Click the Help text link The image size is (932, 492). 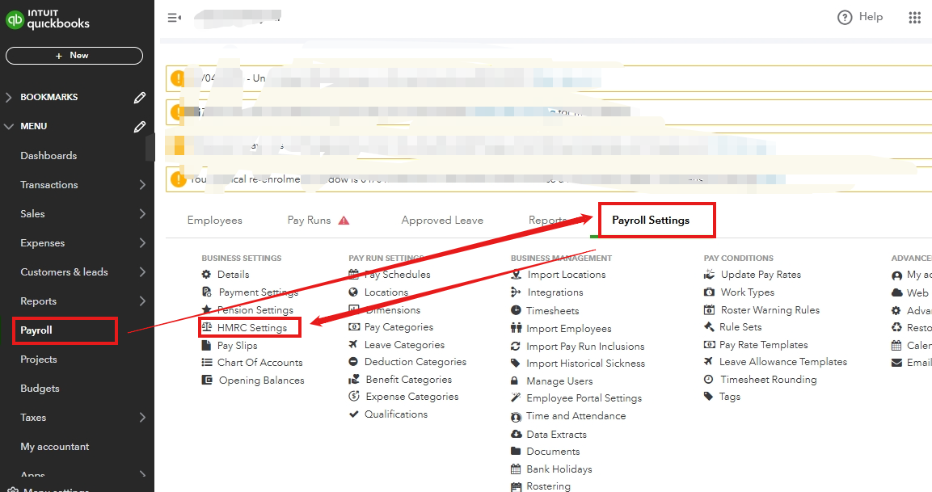(x=871, y=17)
